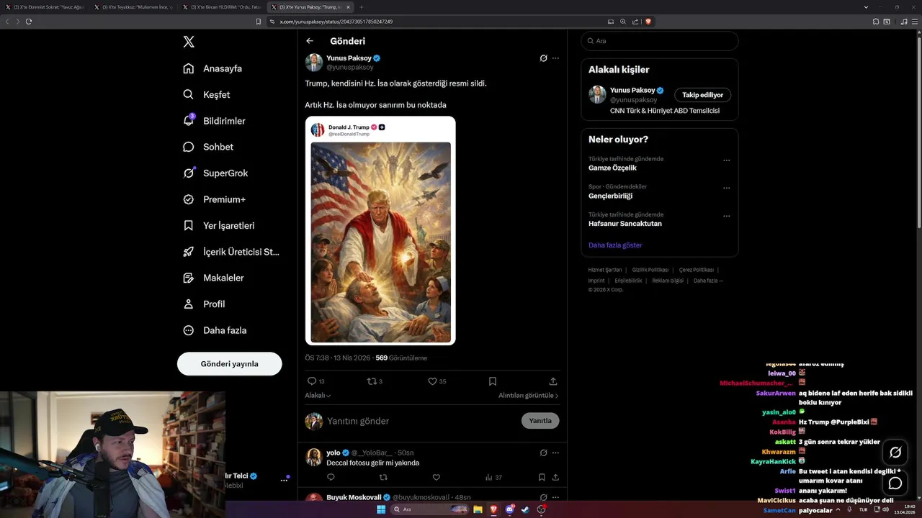Open the Gamze Özçelik trend

click(612, 168)
